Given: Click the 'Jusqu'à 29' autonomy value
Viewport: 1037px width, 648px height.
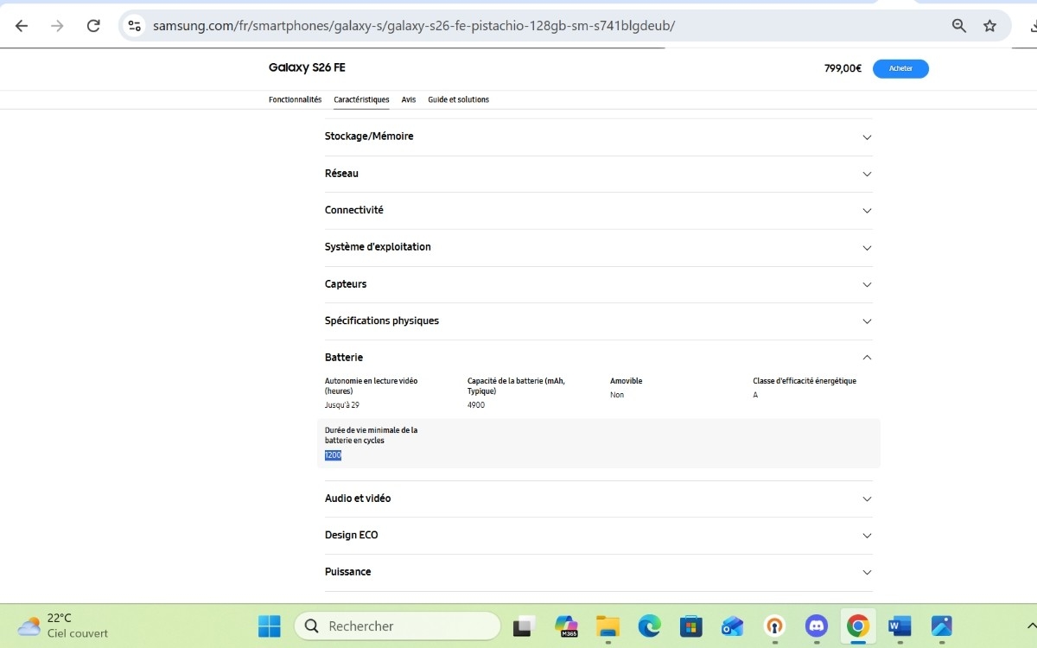Looking at the screenshot, I should point(342,404).
